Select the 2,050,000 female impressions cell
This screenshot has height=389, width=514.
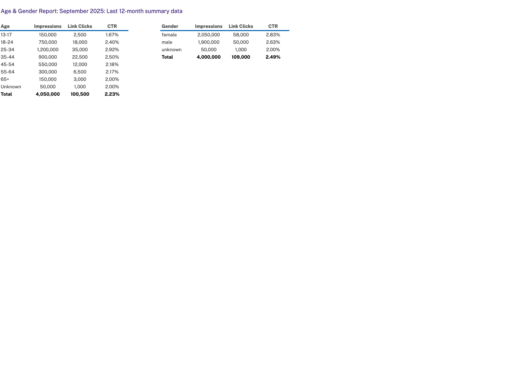pyautogui.click(x=209, y=35)
